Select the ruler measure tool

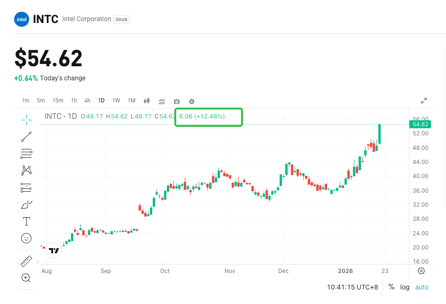26,261
